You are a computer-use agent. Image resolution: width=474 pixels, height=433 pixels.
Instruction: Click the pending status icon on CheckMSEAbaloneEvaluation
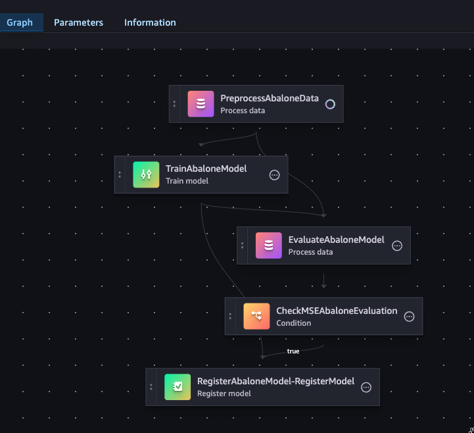pyautogui.click(x=410, y=317)
